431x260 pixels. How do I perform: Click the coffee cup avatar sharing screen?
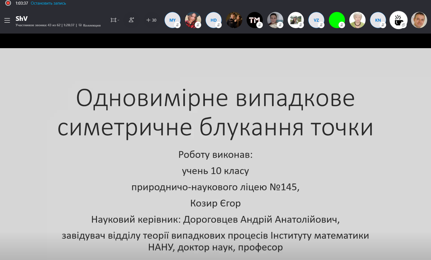click(x=399, y=20)
